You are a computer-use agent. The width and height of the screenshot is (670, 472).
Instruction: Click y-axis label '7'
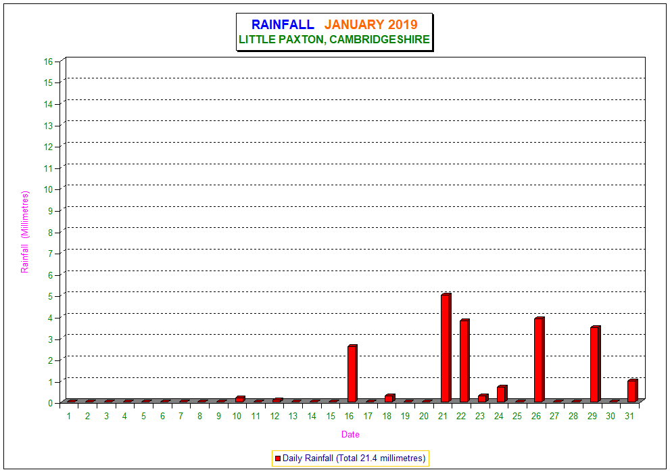pos(51,254)
